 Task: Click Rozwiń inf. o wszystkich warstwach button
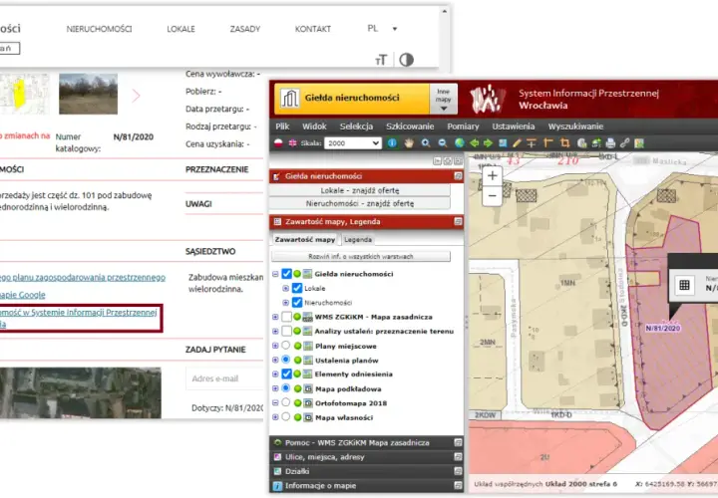(x=361, y=256)
